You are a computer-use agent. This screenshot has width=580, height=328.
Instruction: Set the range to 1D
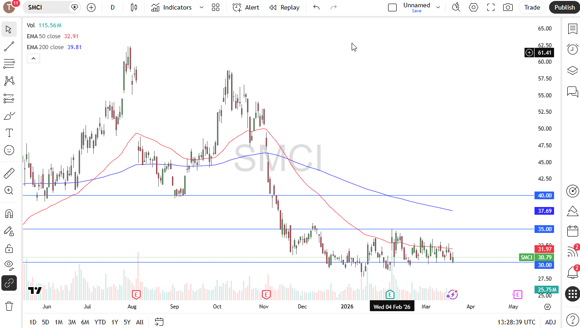(x=33, y=322)
